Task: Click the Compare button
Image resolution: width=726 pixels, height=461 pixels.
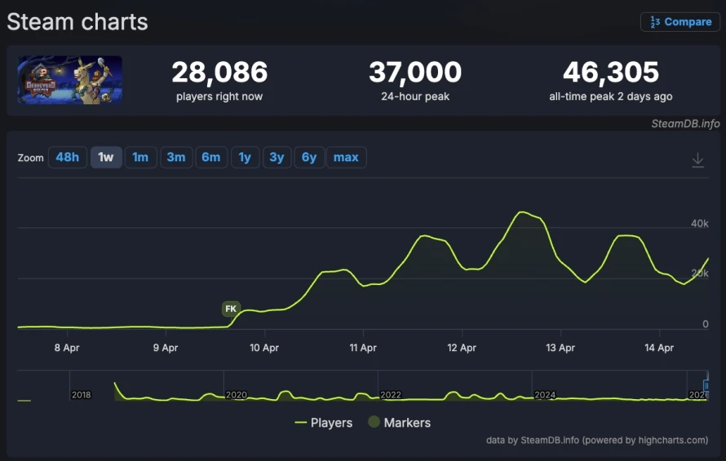Action: (x=680, y=22)
